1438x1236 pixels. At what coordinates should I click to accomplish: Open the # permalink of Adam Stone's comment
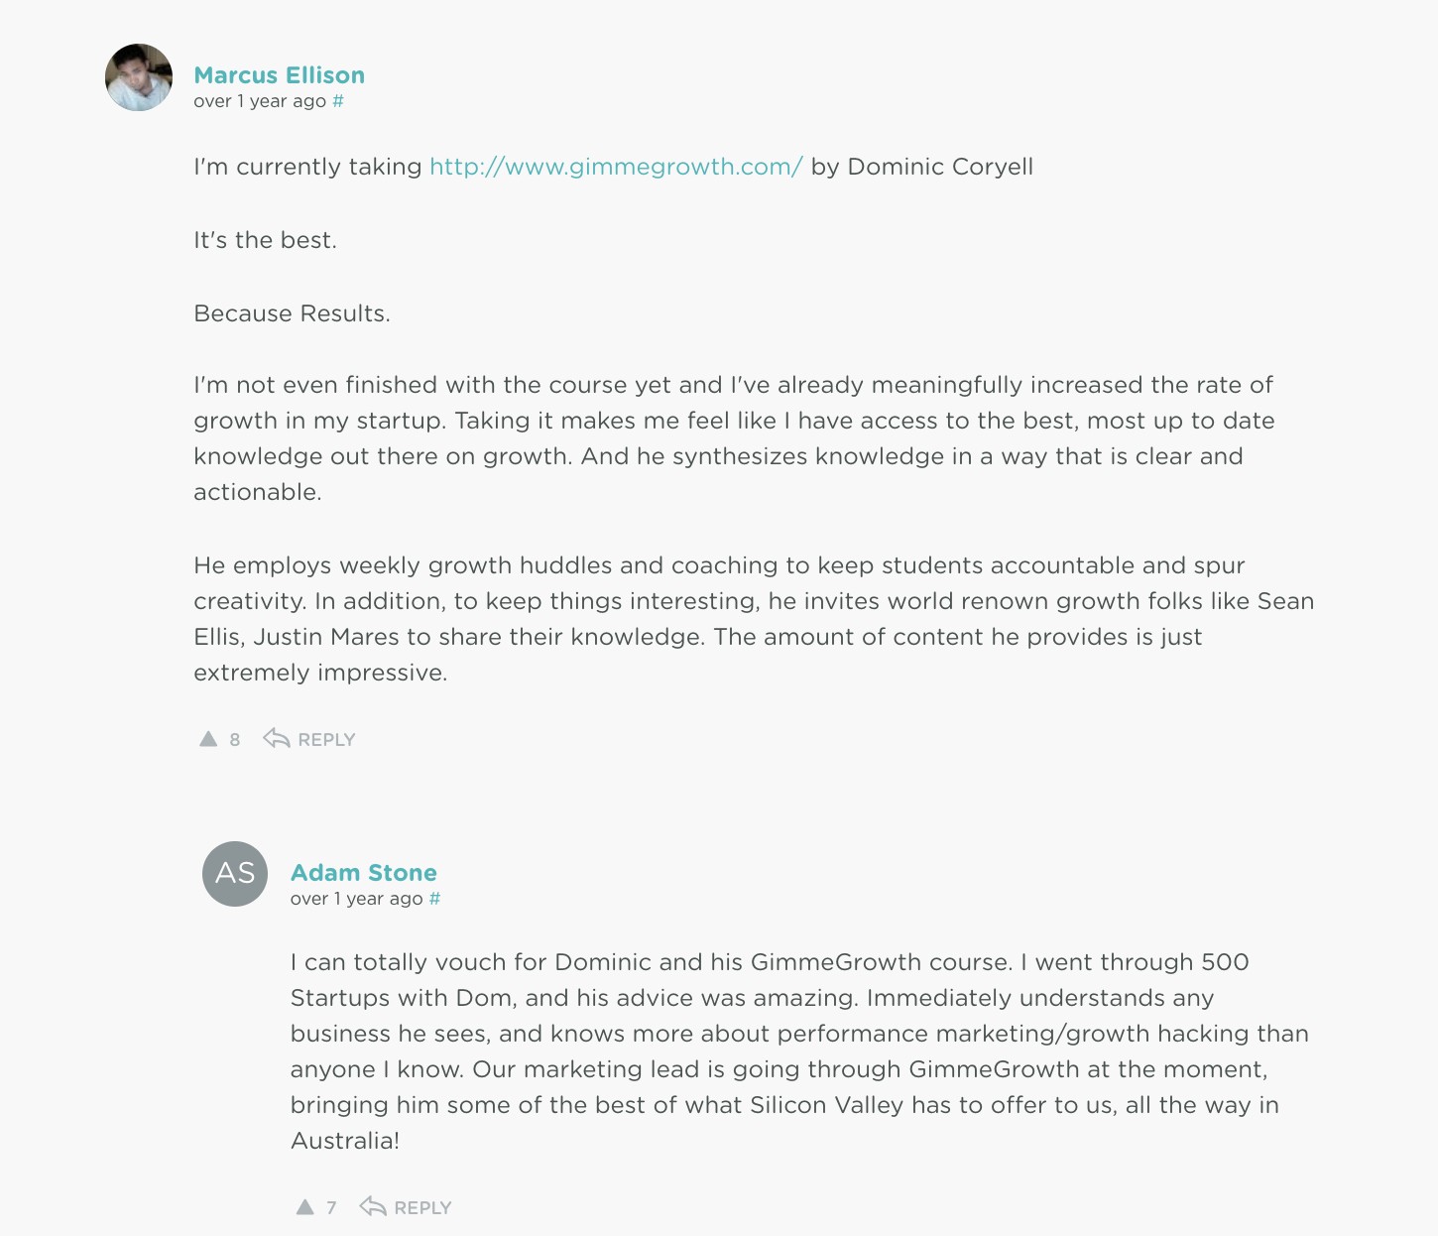[434, 899]
